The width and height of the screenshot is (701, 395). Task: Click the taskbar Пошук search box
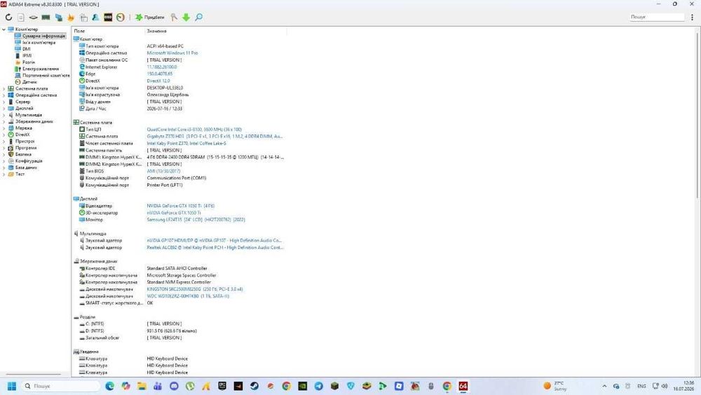61,386
